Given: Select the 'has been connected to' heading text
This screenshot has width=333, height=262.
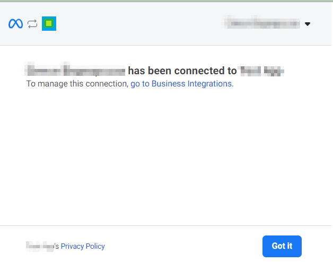Looking at the screenshot, I should click(x=182, y=71).
